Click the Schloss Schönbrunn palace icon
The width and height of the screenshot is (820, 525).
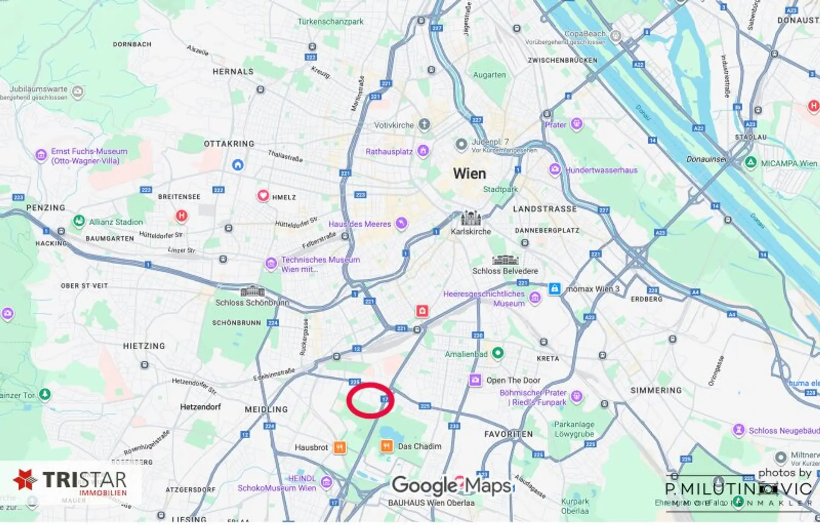click(253, 292)
